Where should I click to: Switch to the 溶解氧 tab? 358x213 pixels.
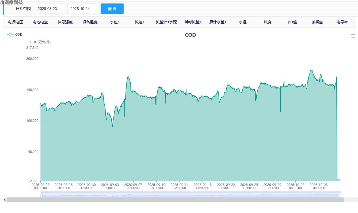point(317,22)
